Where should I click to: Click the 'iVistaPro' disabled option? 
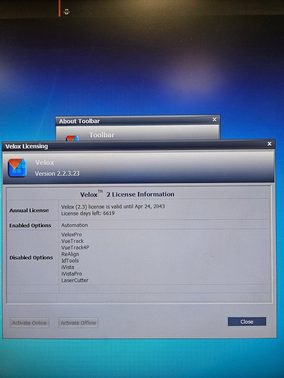(x=71, y=274)
